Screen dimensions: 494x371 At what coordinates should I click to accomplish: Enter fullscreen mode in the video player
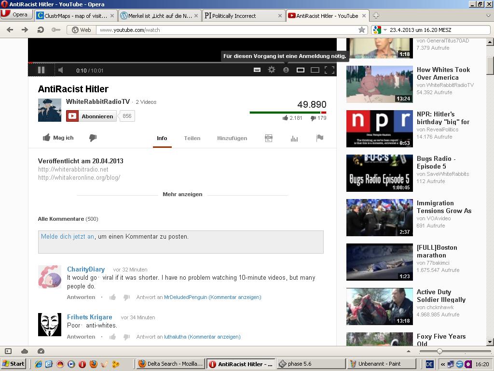pos(329,70)
